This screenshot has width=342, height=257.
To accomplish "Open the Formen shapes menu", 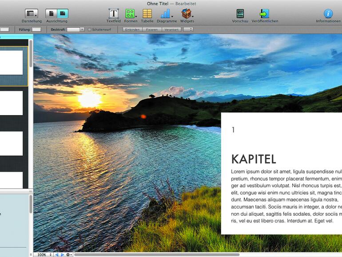I will tap(131, 13).
